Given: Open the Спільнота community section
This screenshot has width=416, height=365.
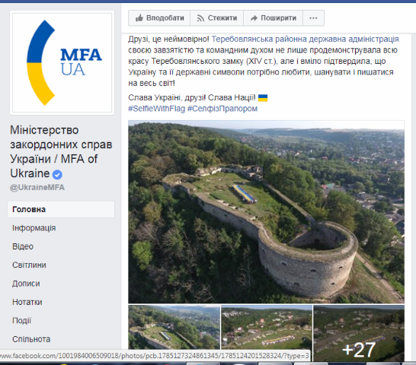Looking at the screenshot, I should tap(31, 339).
